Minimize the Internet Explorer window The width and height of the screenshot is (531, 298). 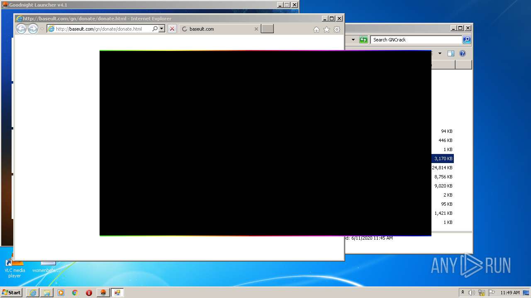(325, 18)
